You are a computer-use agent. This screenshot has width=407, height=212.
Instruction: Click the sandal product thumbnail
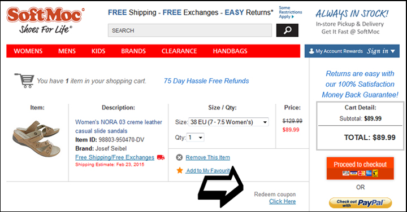tap(36, 138)
